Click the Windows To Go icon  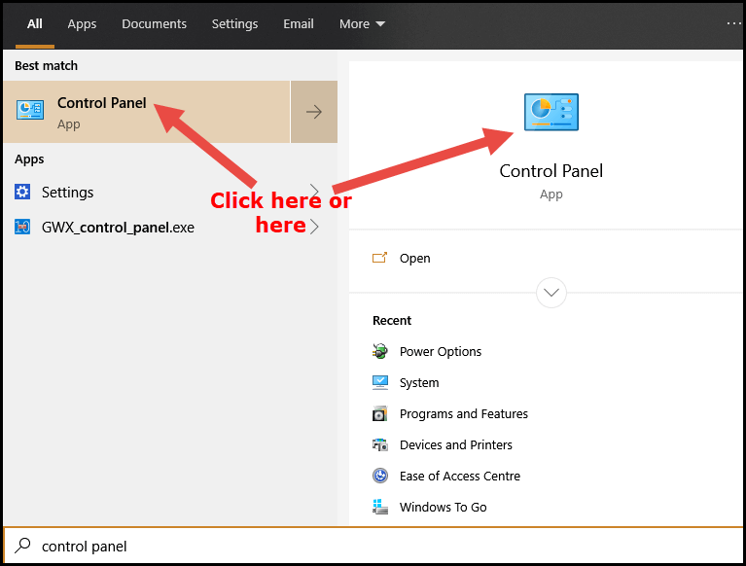point(379,507)
